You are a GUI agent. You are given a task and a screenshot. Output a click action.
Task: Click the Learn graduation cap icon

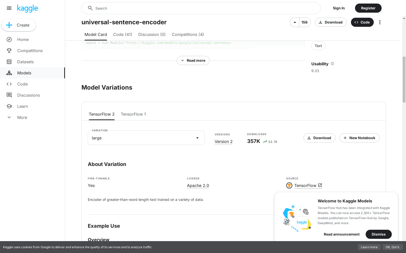point(9,106)
